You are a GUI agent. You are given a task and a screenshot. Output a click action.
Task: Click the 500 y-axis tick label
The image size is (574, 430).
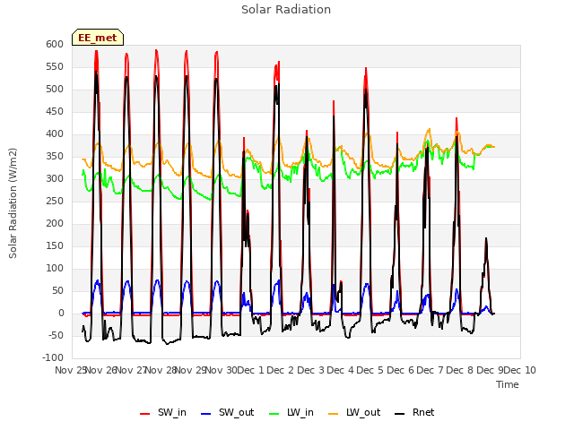tap(55, 90)
